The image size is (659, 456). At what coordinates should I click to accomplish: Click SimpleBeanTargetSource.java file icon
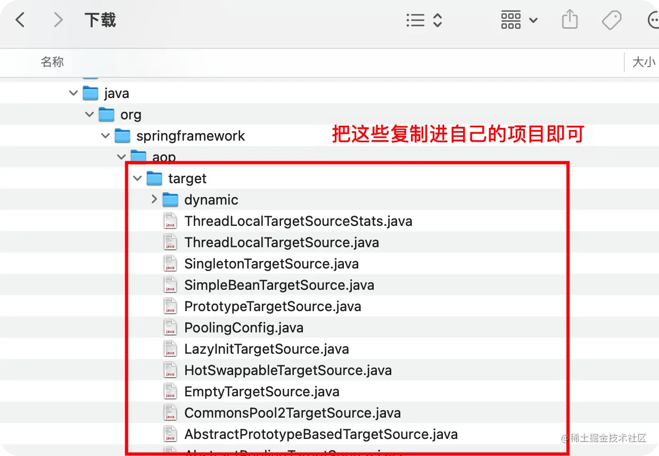pos(170,285)
